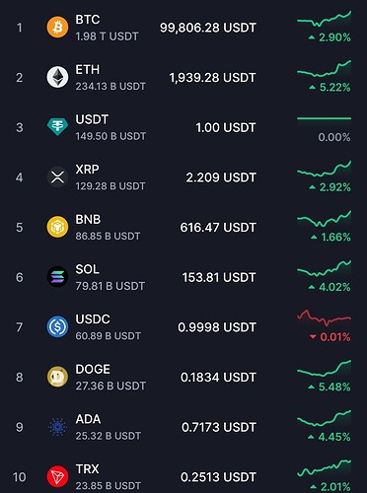
Task: View BTC sparkline chart thumbnail
Action: pos(324,19)
